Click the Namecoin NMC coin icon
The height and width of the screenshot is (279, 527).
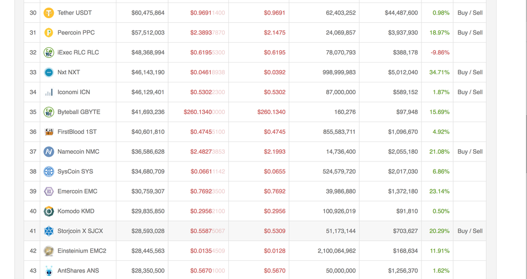coord(49,152)
